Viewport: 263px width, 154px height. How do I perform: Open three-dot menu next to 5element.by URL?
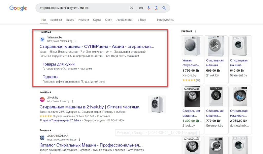click(x=76, y=41)
